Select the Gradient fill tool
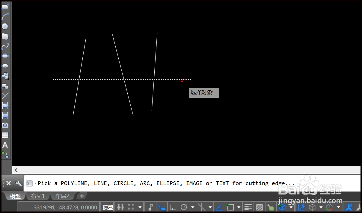 (5, 115)
